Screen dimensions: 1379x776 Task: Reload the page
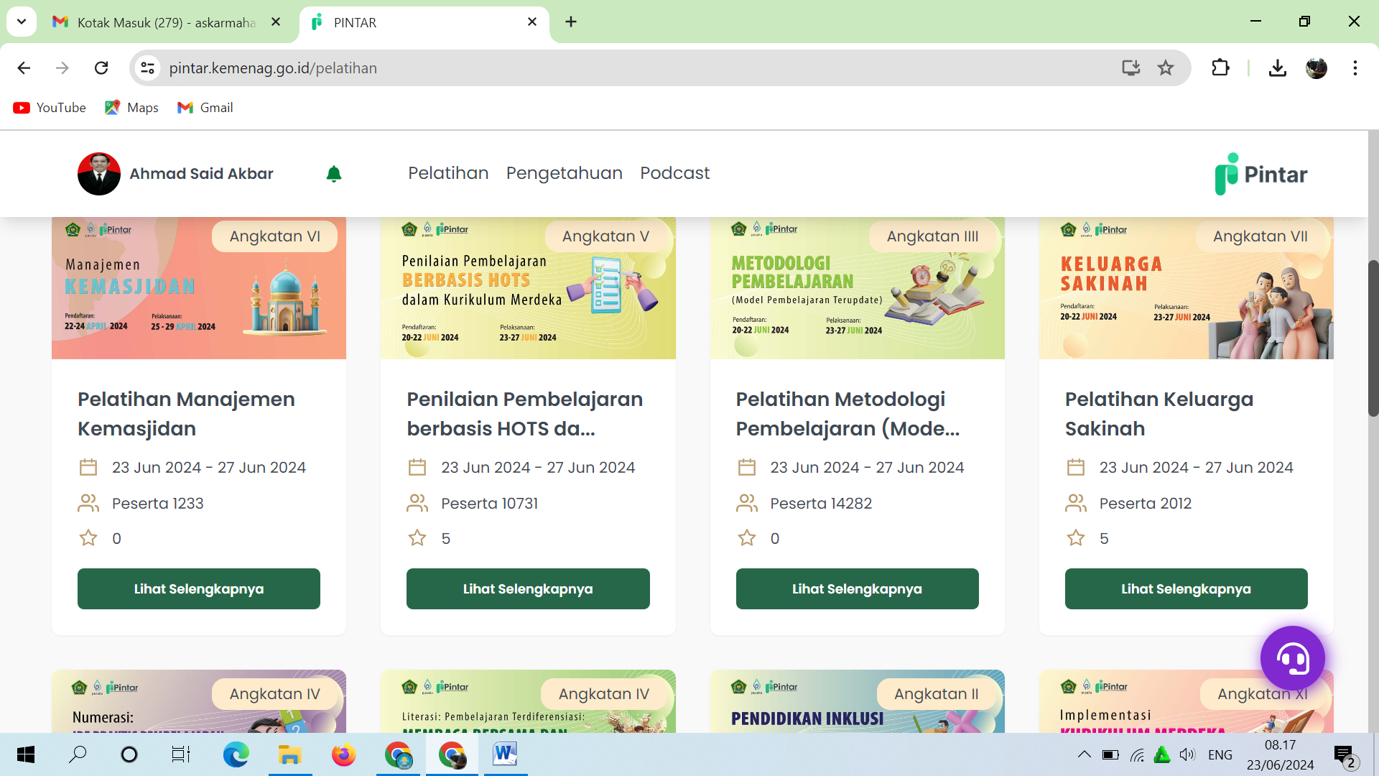tap(101, 68)
